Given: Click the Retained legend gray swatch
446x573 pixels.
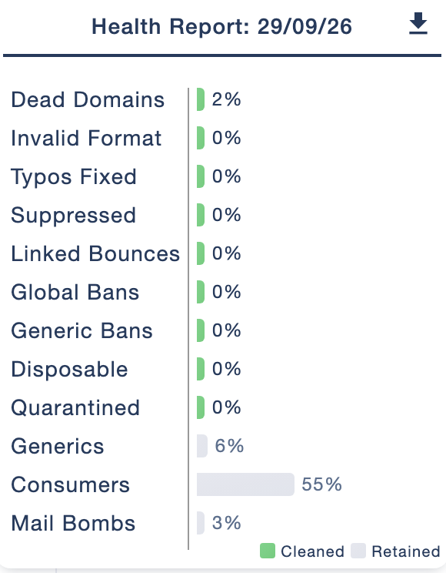Looking at the screenshot, I should (358, 551).
